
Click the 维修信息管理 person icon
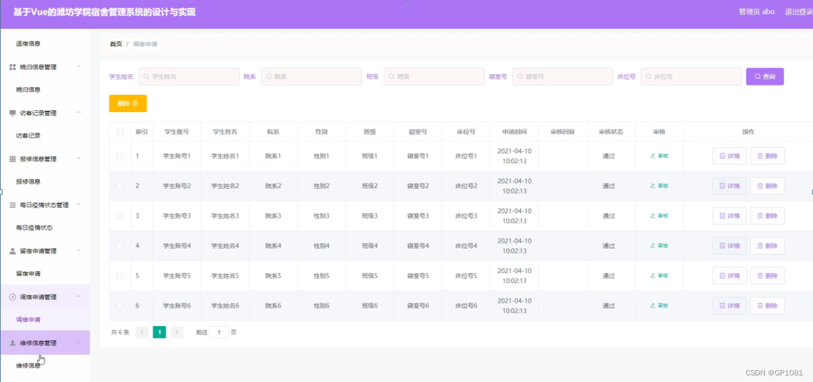point(11,343)
